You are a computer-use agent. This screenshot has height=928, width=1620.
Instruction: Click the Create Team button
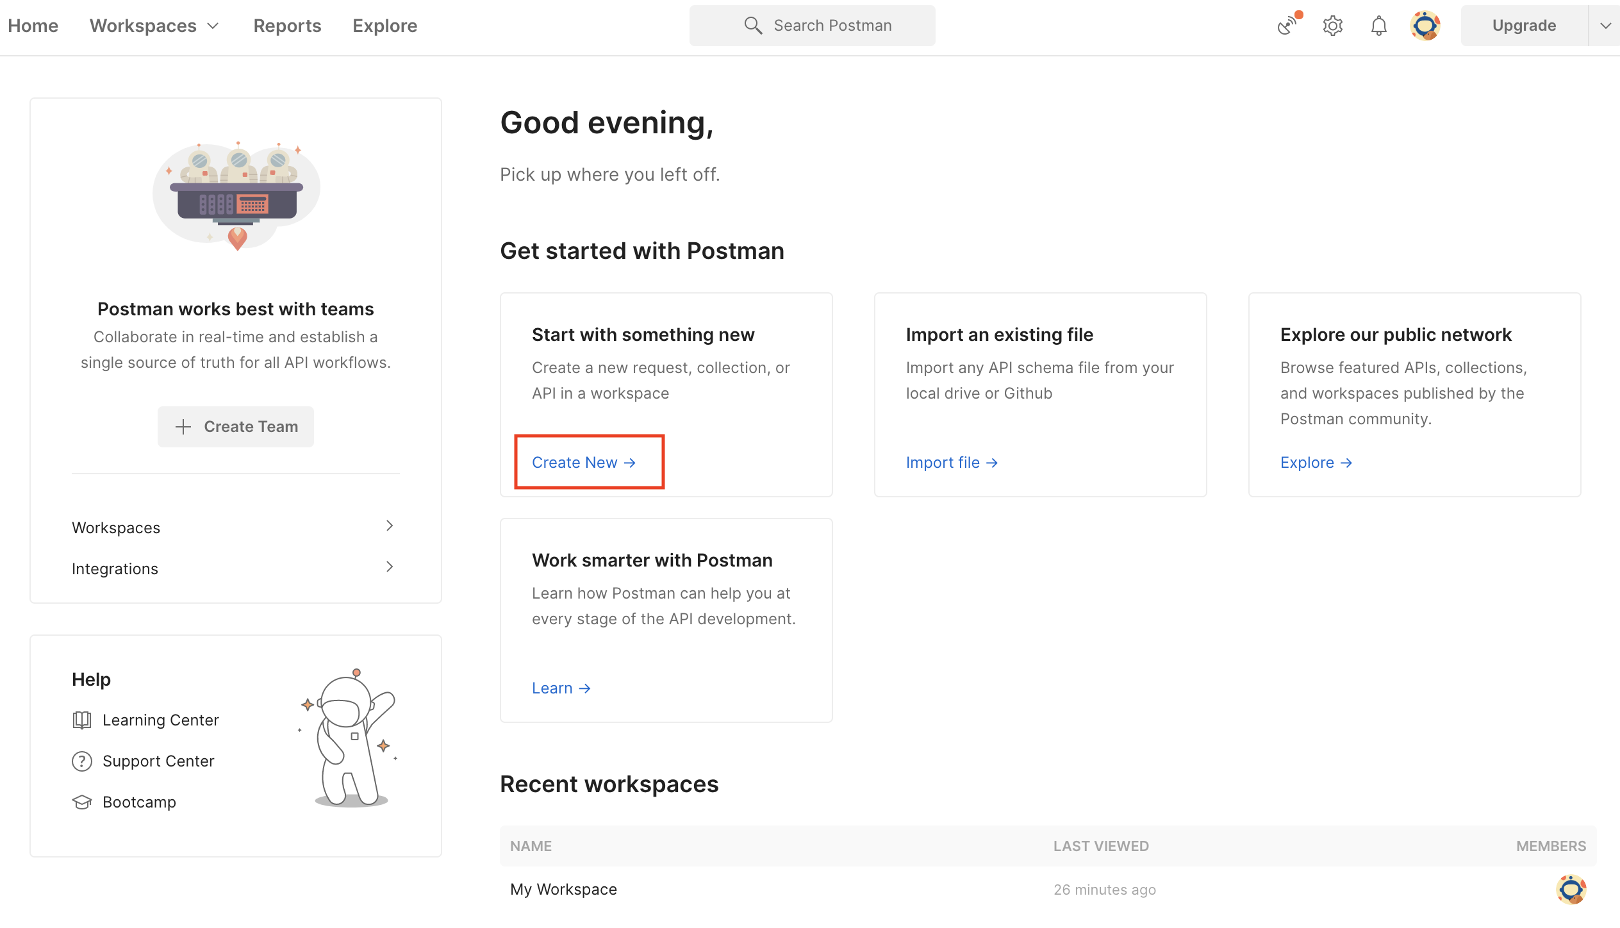click(x=236, y=427)
